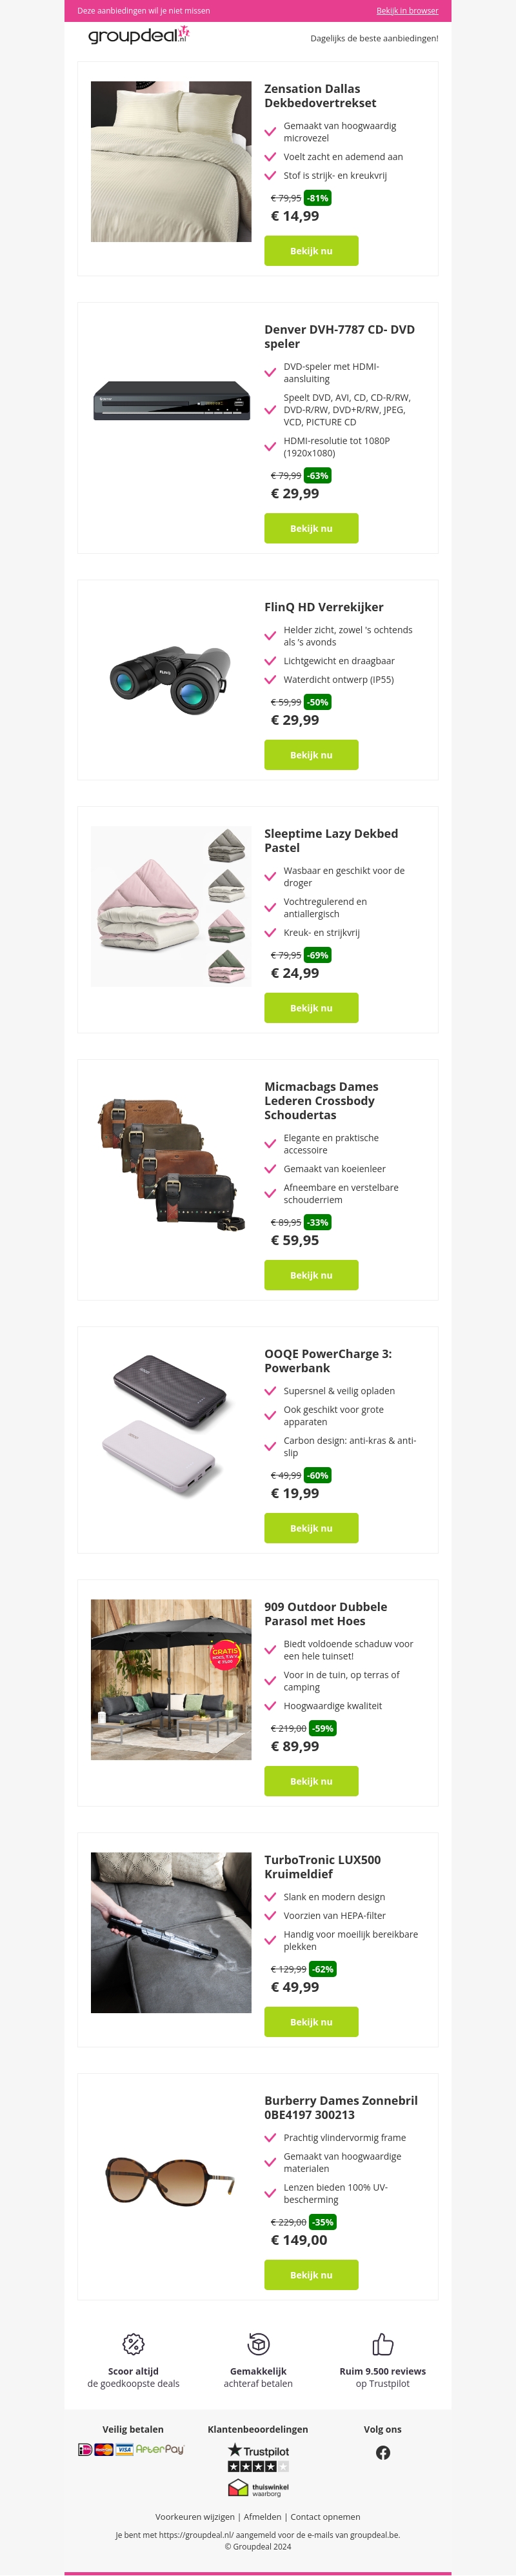This screenshot has height=2576, width=516.
Task: Click the Groupdeal.nl logo
Action: (x=139, y=36)
